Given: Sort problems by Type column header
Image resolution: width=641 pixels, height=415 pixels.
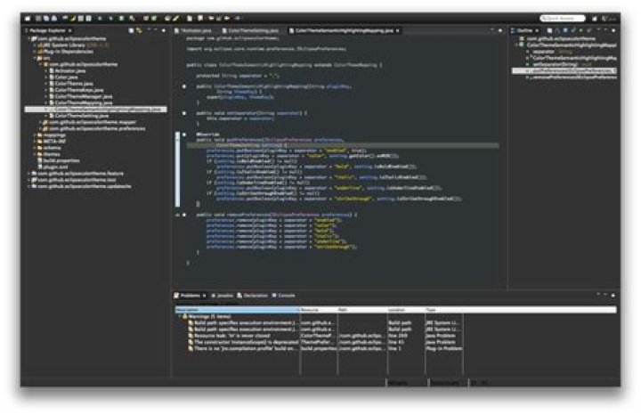Looking at the screenshot, I should pyautogui.click(x=444, y=310).
